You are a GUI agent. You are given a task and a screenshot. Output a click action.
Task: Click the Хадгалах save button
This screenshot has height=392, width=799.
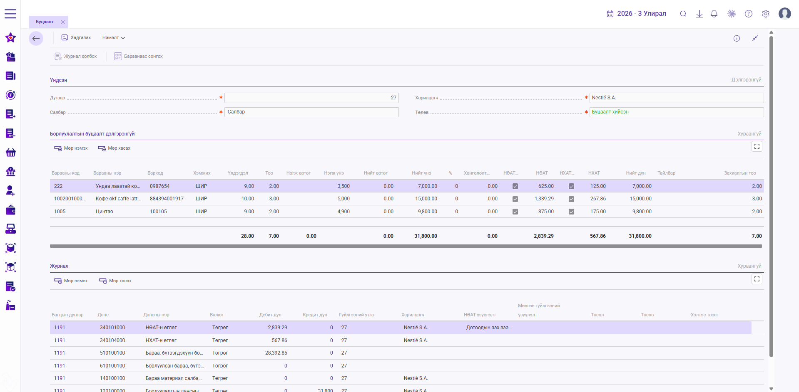point(76,38)
